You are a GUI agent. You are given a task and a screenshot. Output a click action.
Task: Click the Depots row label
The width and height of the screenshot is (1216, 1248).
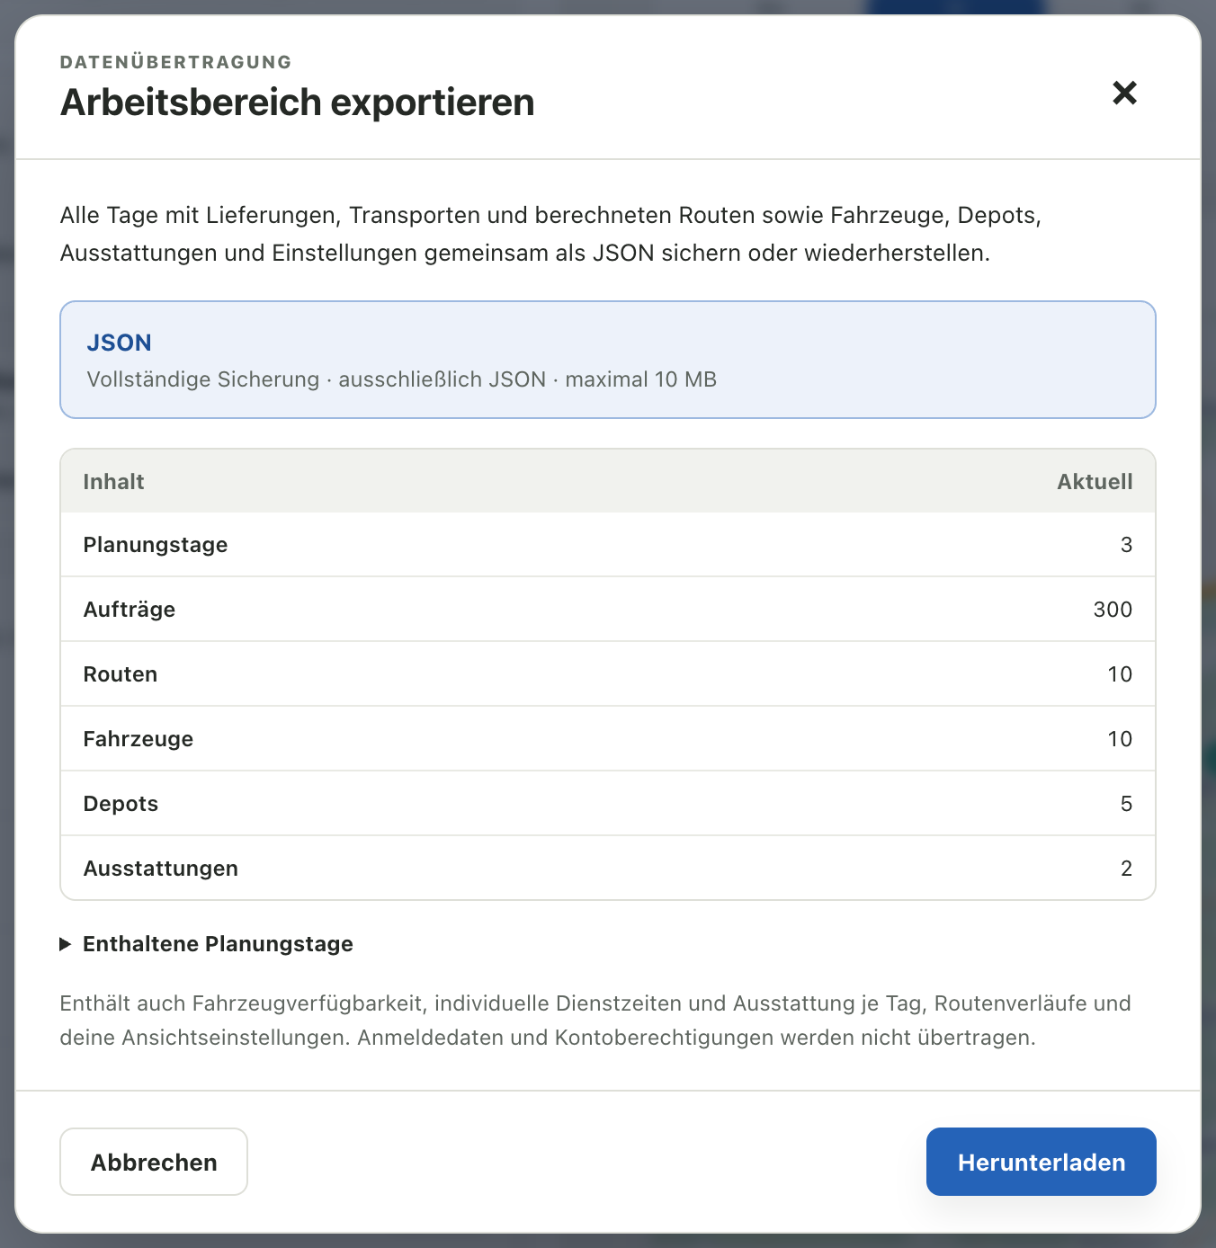[121, 804]
